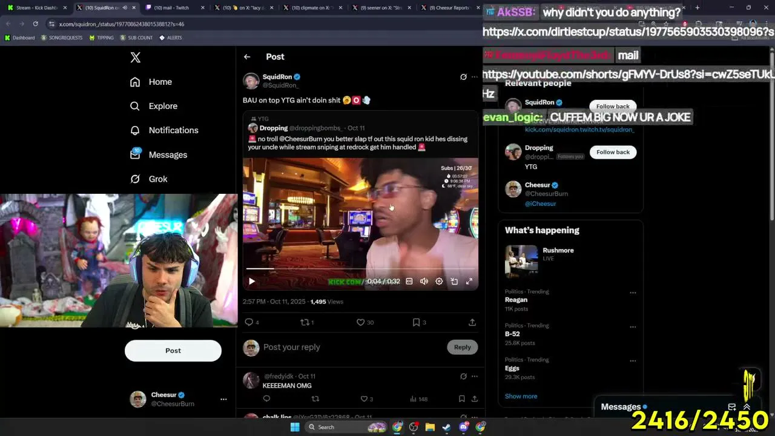This screenshot has width=775, height=436.
Task: Go to the X home logo
Action: (136, 58)
